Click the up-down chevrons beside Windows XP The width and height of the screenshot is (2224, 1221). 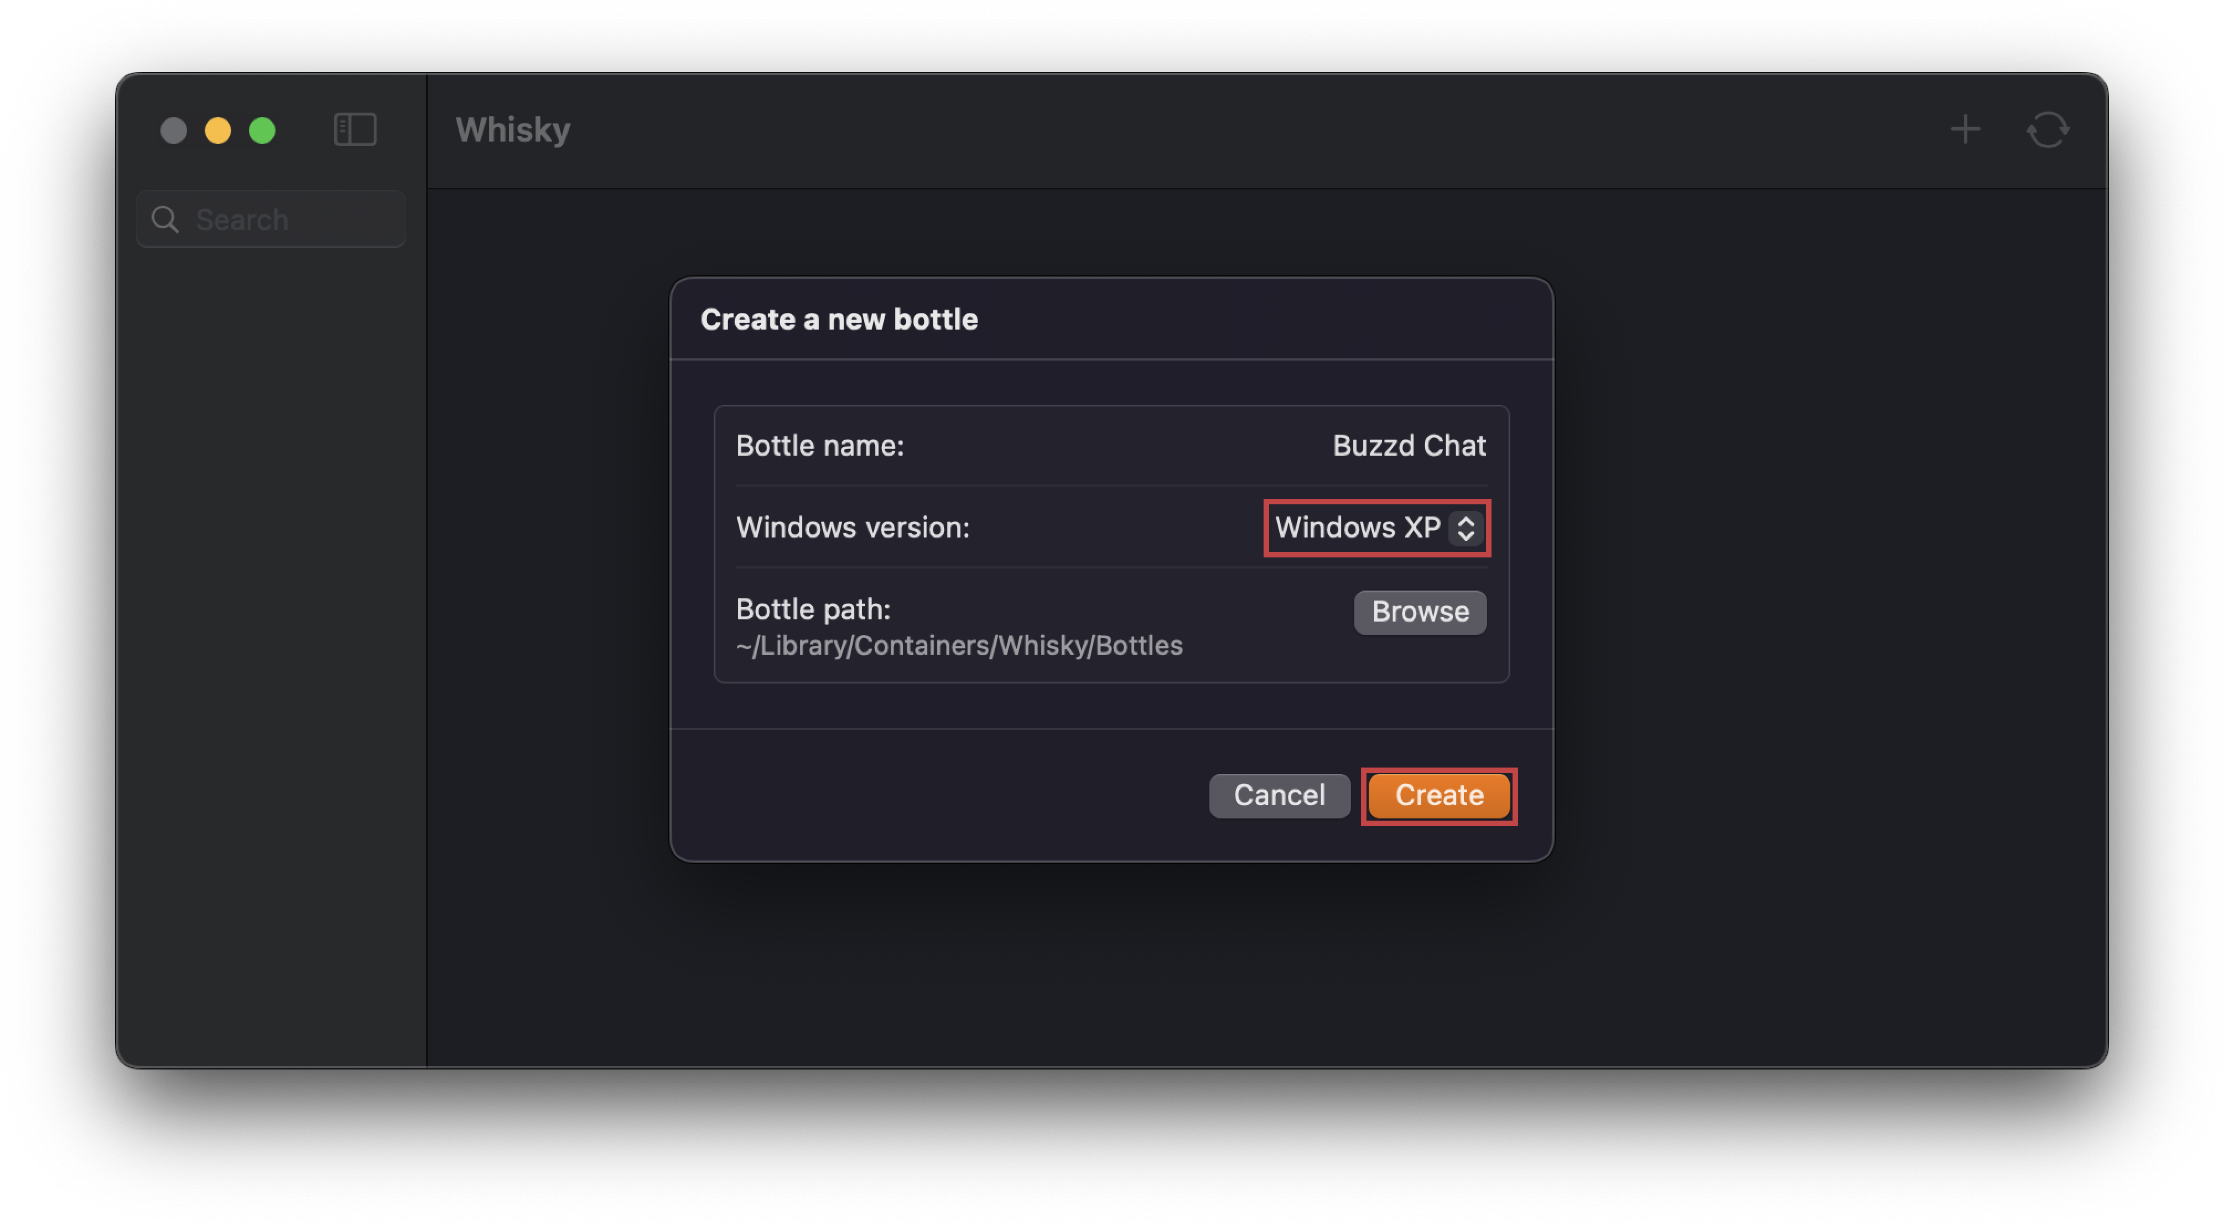pos(1466,527)
